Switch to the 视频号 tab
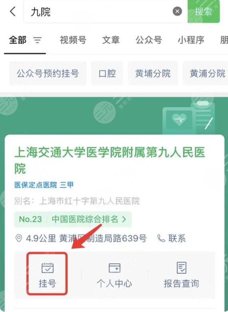 coord(73,40)
